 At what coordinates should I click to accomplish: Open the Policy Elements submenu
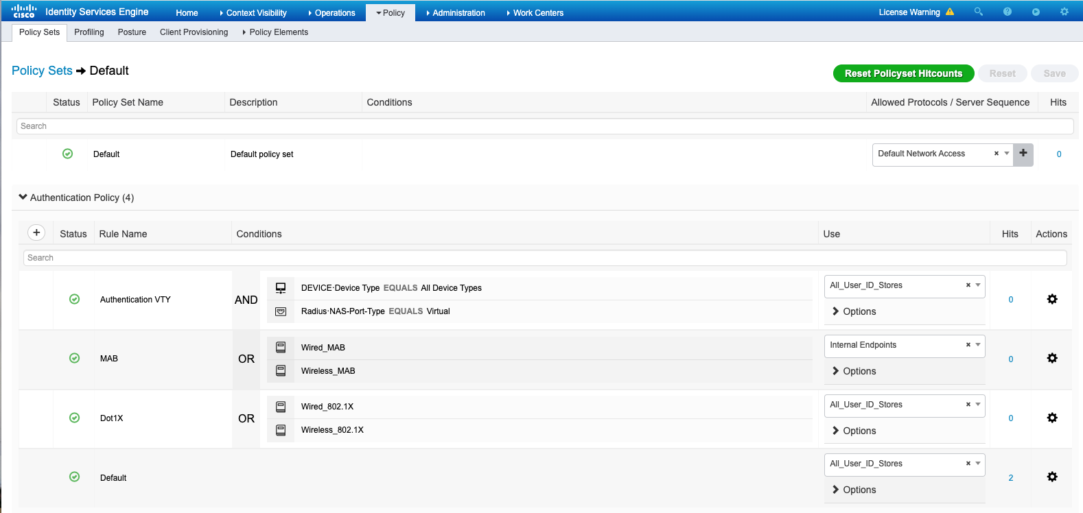pos(275,32)
